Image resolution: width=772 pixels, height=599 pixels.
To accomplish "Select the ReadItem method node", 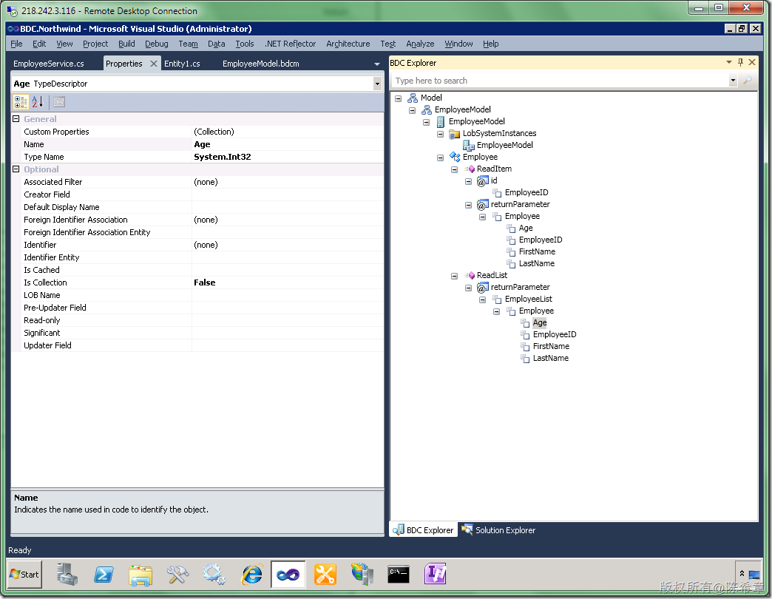I will [x=494, y=169].
